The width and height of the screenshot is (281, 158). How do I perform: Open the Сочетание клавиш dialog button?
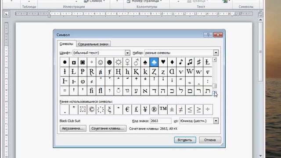click(108, 129)
